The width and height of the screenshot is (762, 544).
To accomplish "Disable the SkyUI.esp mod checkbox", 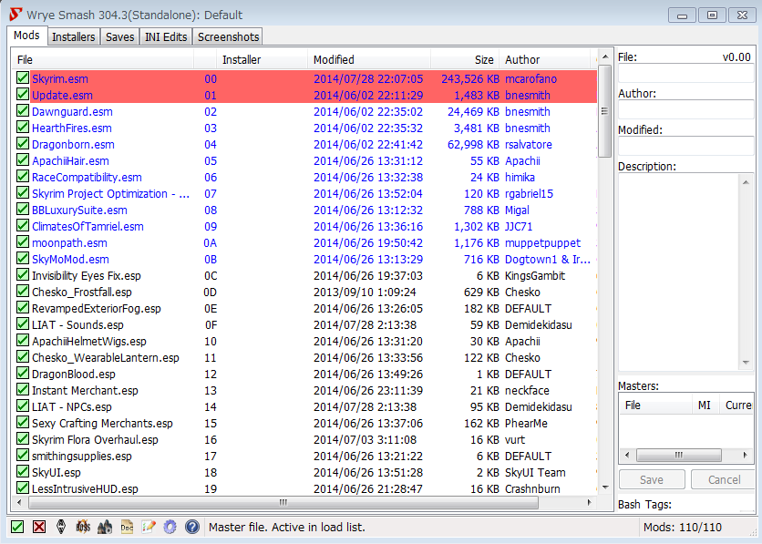I will pyautogui.click(x=23, y=473).
